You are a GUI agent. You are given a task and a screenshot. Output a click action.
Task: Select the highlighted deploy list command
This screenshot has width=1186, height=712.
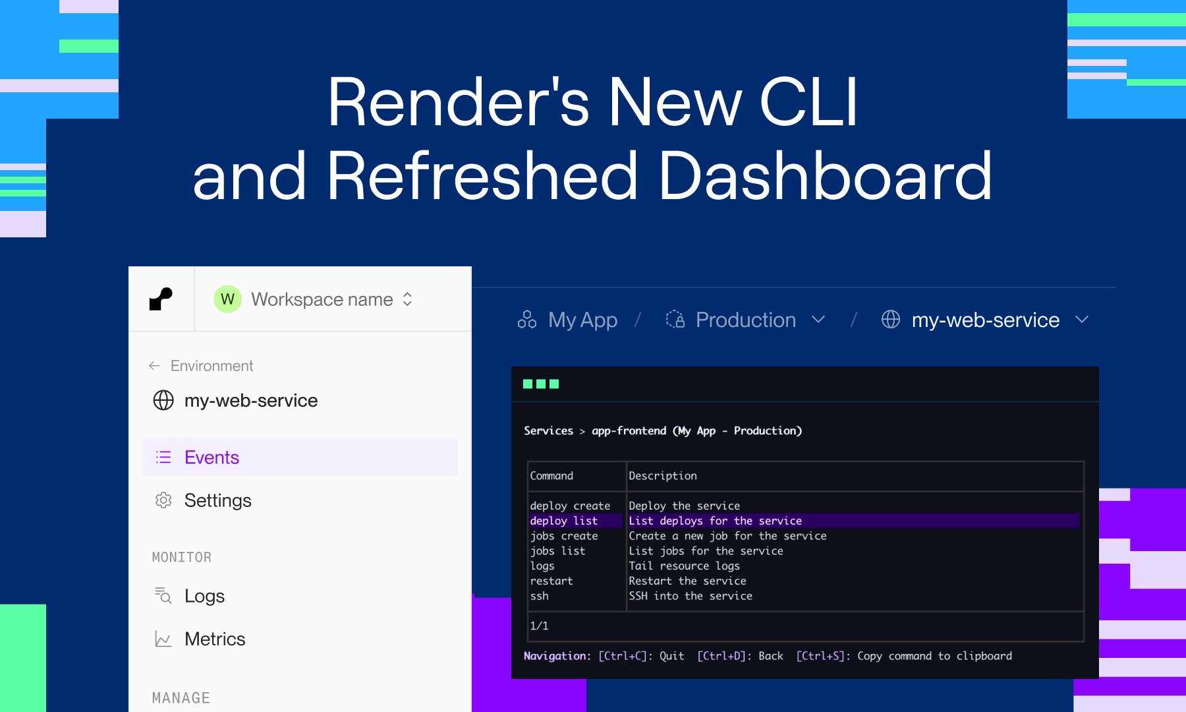click(805, 521)
